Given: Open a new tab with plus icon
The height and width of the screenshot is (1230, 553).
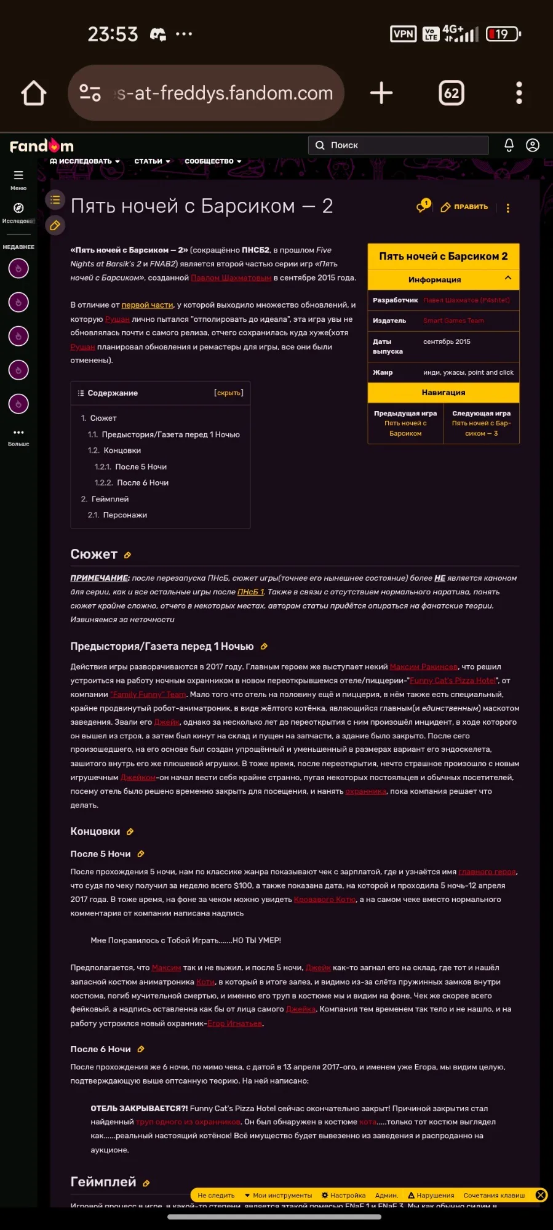Looking at the screenshot, I should (x=381, y=93).
